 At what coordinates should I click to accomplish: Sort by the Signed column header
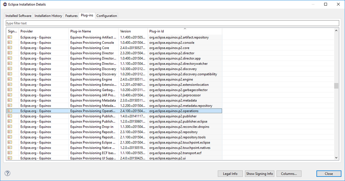click(12, 31)
